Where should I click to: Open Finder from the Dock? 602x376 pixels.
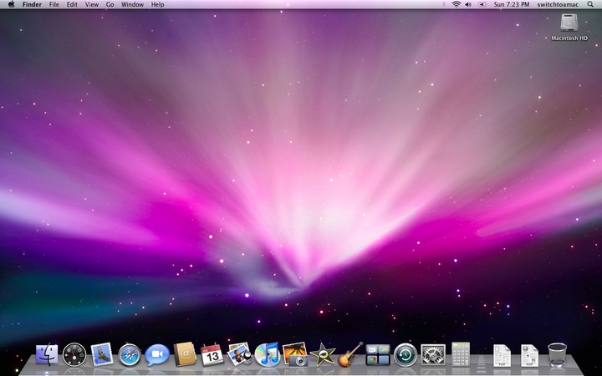point(47,354)
